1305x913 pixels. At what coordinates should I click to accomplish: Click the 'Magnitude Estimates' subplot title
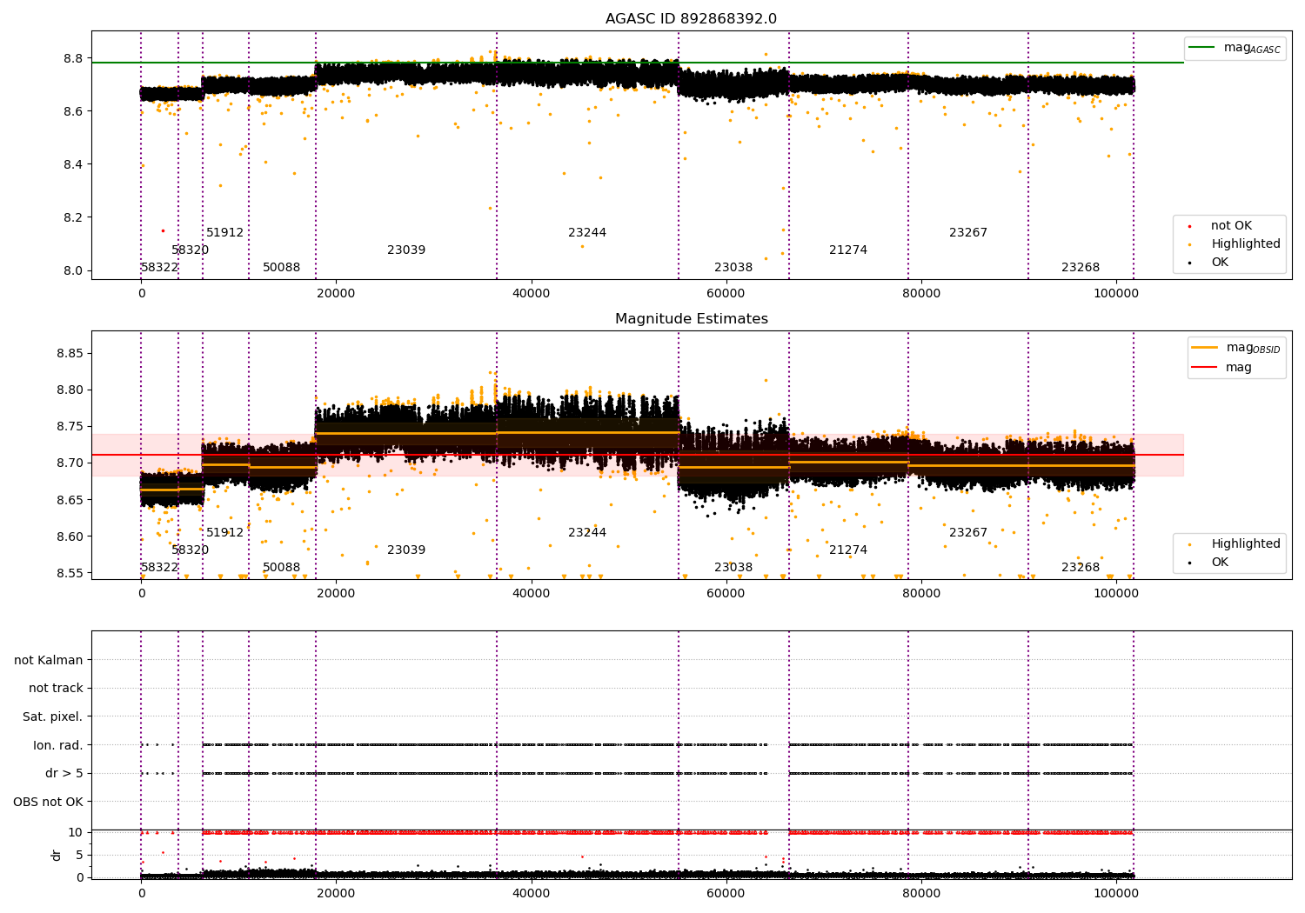[x=691, y=319]
